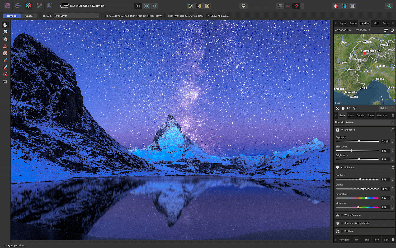Click the Contrast slider track
Image resolution: width=396 pixels, height=248 pixels.
tap(357, 180)
